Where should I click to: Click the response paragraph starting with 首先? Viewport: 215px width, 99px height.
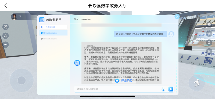(121, 60)
